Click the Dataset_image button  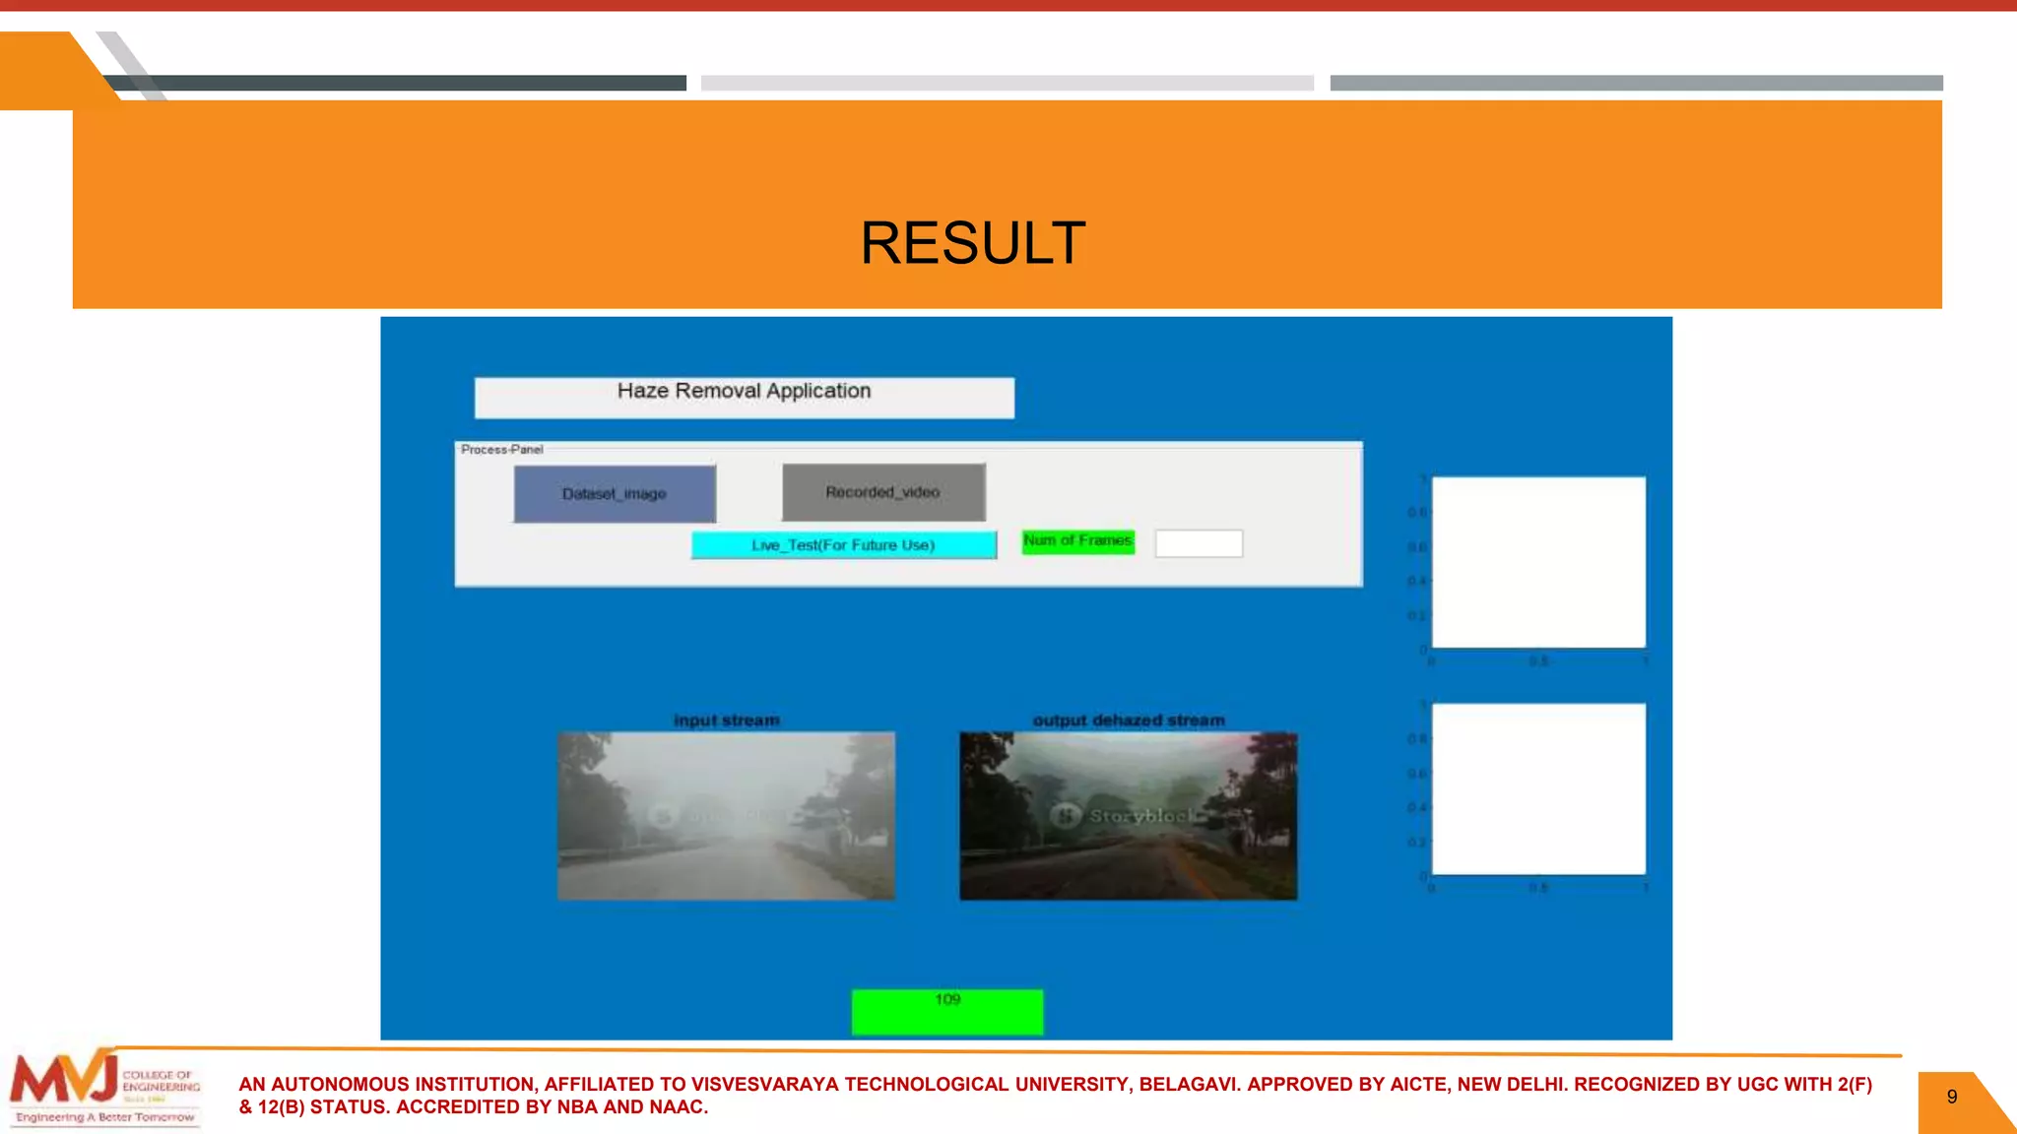click(615, 493)
